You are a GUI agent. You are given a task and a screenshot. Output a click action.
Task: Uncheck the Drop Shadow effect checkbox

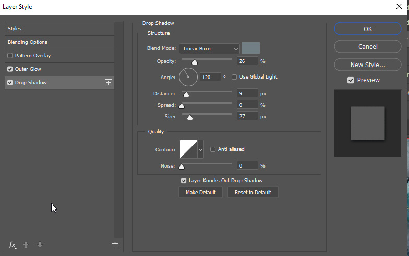[10, 82]
